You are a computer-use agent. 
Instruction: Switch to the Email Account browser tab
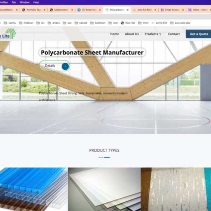coord(172,10)
